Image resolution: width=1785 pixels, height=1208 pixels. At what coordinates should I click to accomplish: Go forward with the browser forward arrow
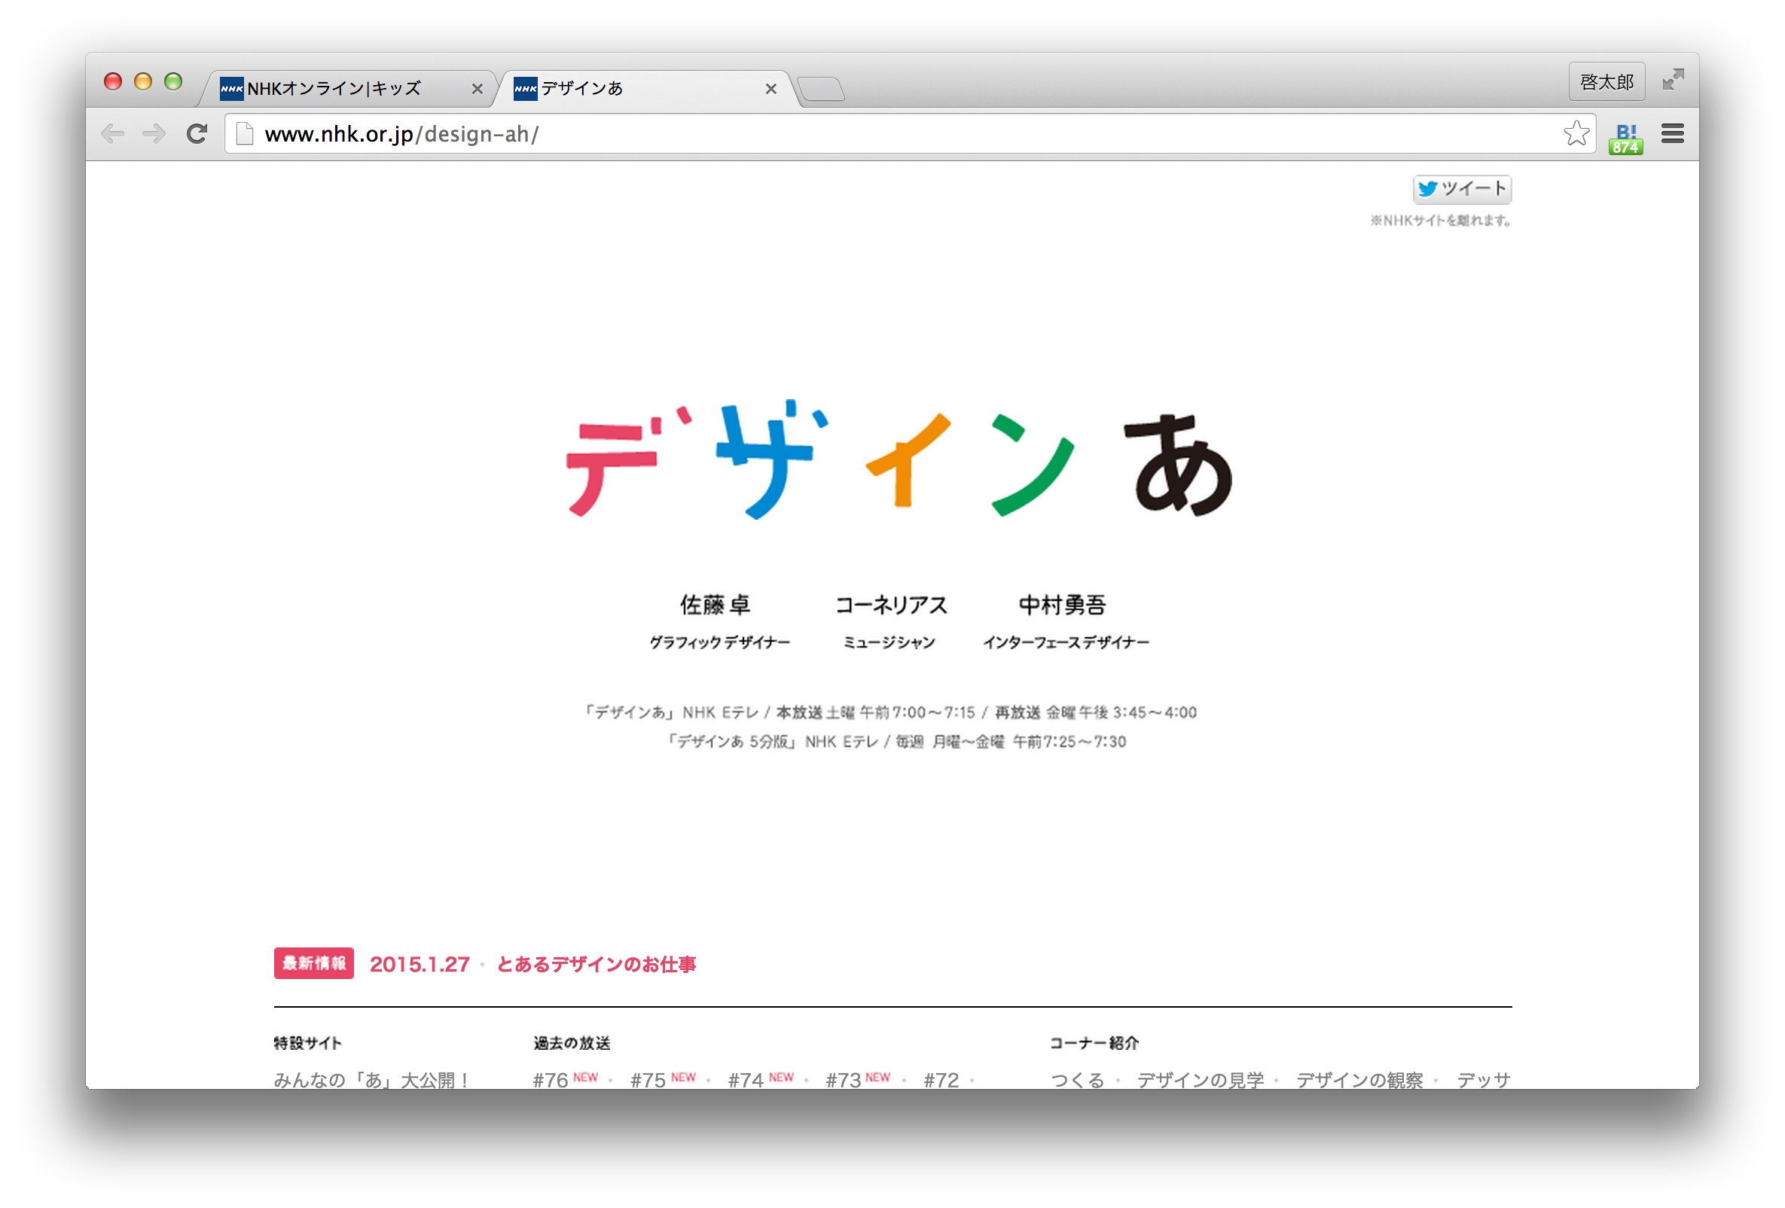[x=154, y=133]
